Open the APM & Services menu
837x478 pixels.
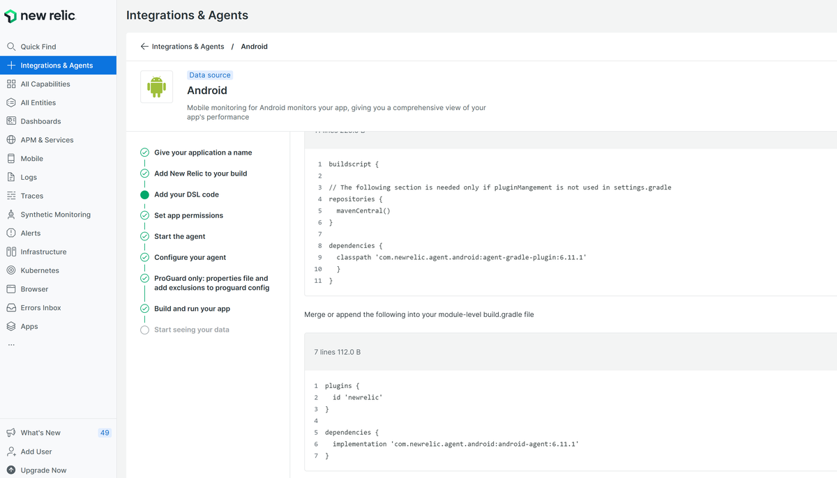coord(47,140)
